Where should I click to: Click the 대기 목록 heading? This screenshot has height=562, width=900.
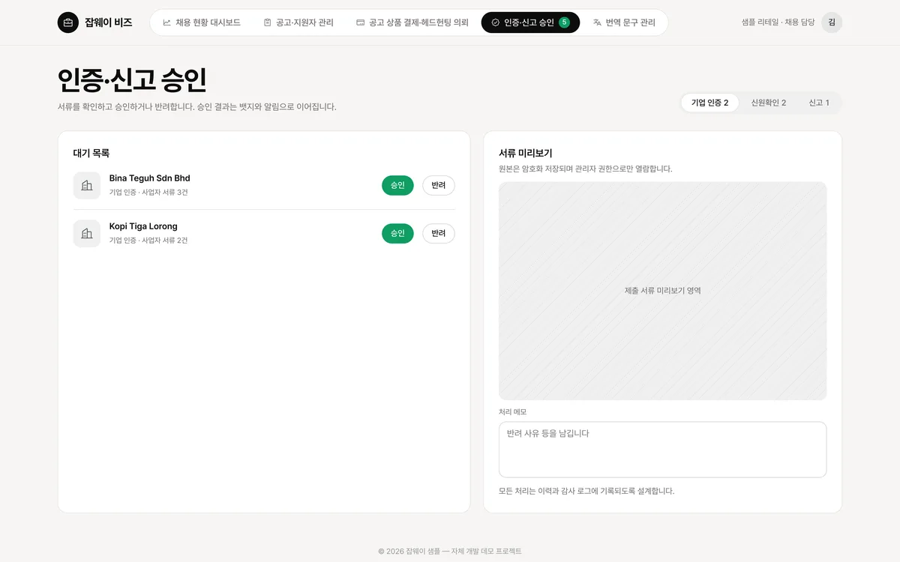(x=91, y=153)
